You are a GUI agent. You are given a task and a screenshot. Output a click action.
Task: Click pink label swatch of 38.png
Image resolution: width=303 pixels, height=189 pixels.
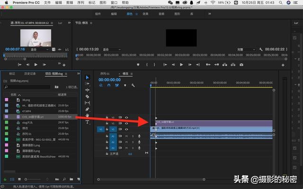7,100
